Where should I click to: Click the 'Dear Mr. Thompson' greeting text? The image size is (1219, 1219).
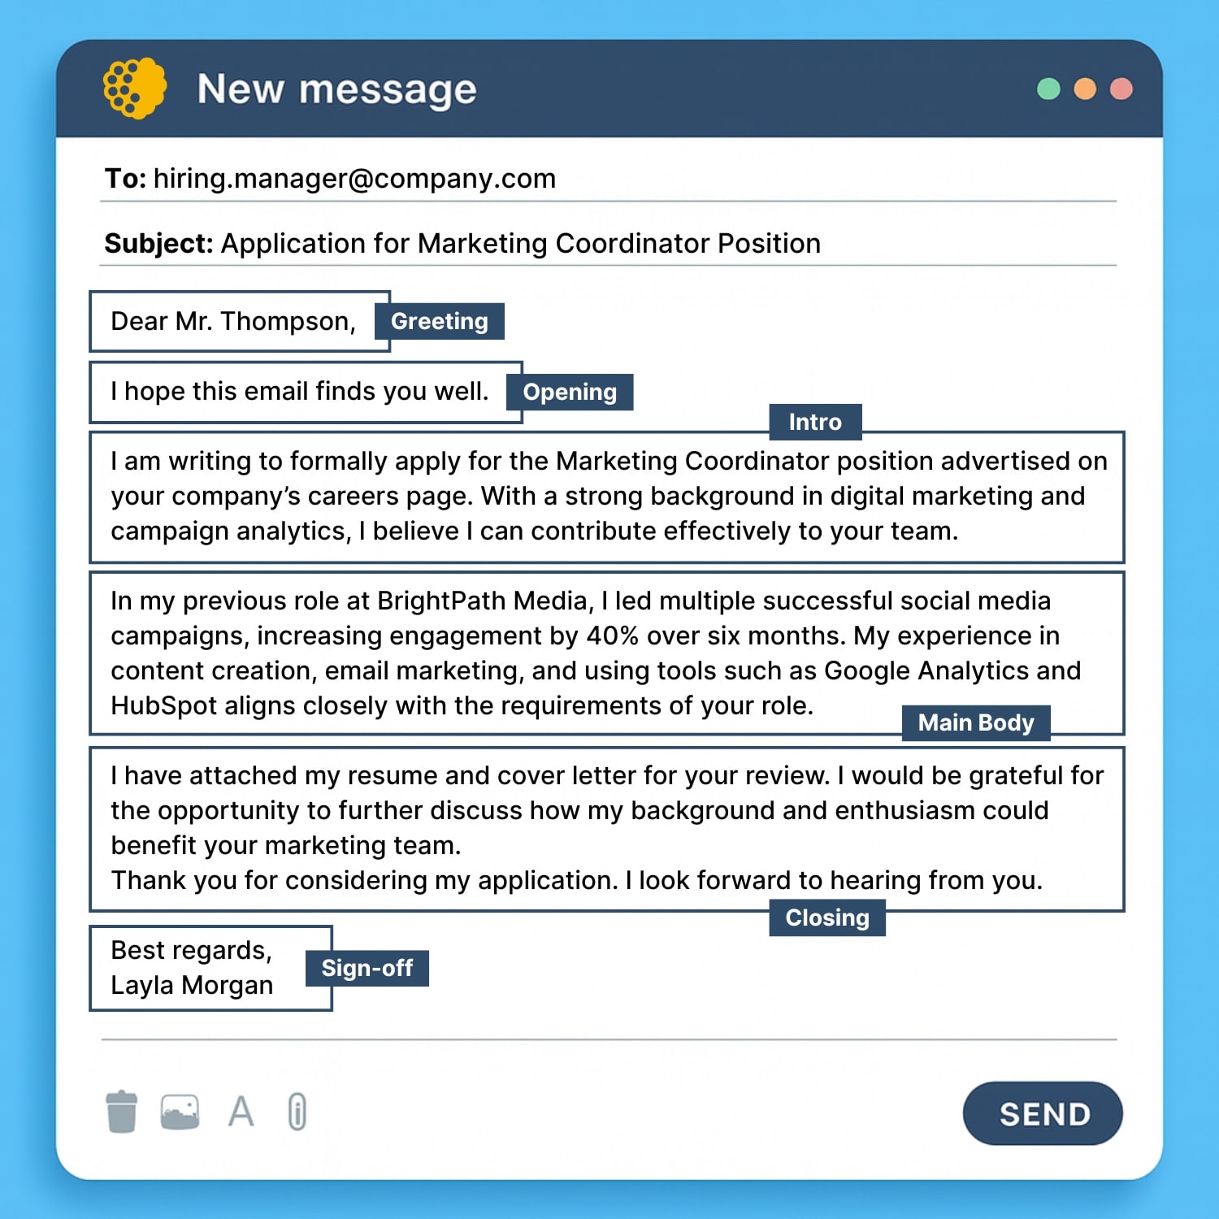click(x=233, y=322)
